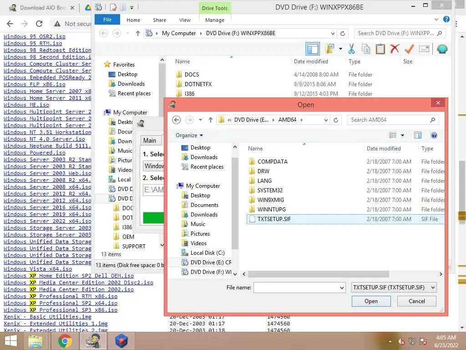Sort Explorer file list by Size column

(407, 62)
